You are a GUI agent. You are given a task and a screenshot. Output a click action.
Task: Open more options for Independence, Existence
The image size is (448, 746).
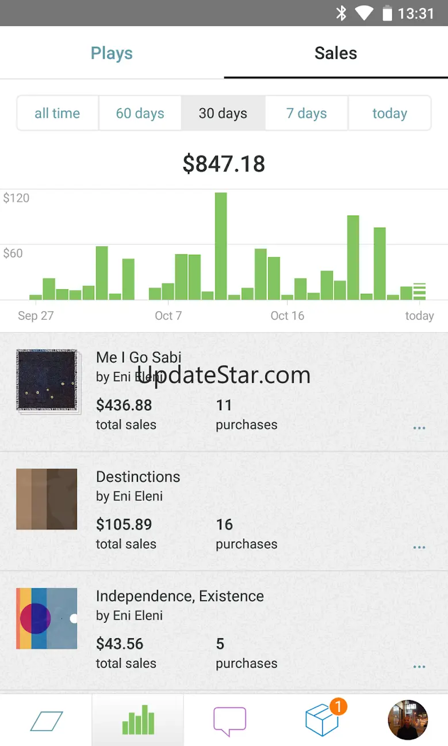point(419,667)
